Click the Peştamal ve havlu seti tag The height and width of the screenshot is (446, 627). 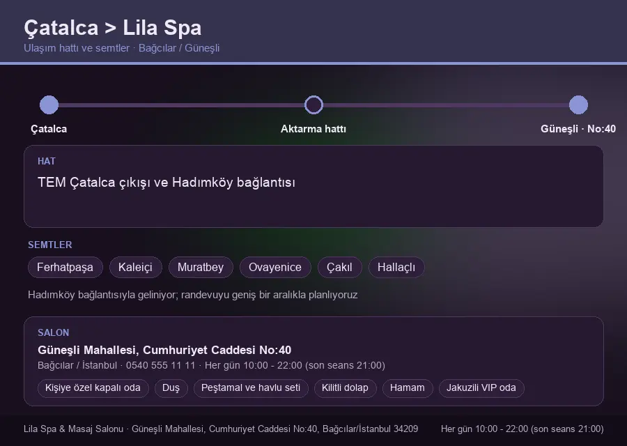click(251, 388)
